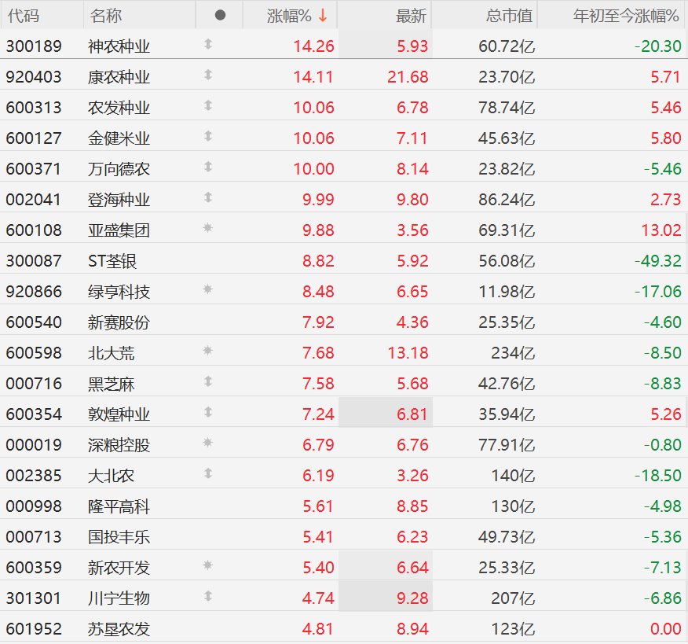Click the star icon in the 绿亨科技 row
688x644 pixels.
click(208, 289)
